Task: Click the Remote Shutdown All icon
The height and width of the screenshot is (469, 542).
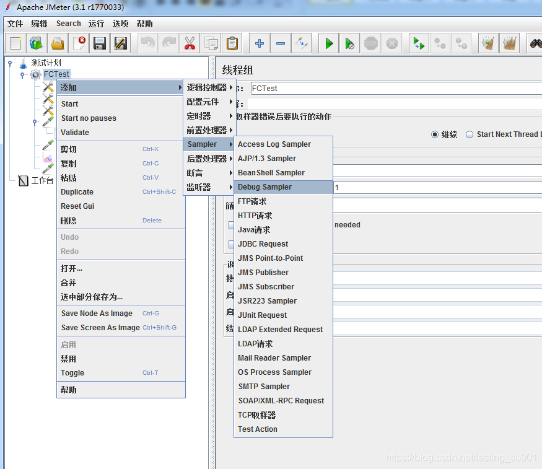Action: pos(461,43)
